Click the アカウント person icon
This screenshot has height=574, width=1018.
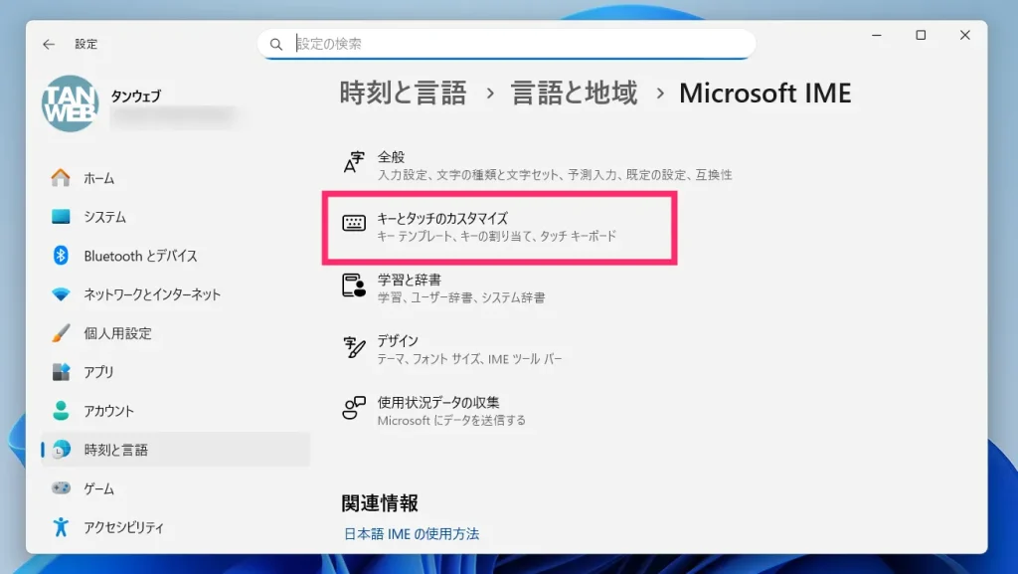(x=61, y=411)
